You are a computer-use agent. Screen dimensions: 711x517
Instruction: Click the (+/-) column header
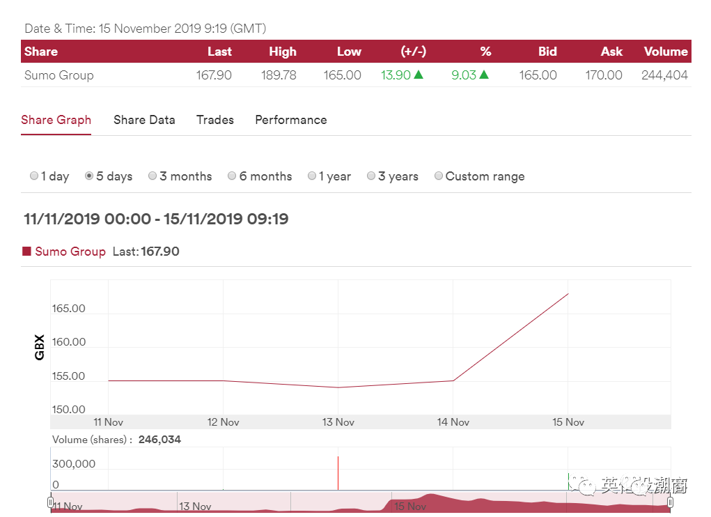pyautogui.click(x=413, y=52)
